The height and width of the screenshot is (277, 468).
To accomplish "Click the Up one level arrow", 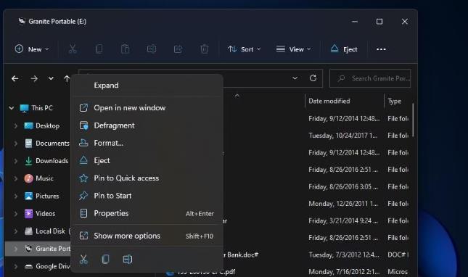I will point(67,78).
